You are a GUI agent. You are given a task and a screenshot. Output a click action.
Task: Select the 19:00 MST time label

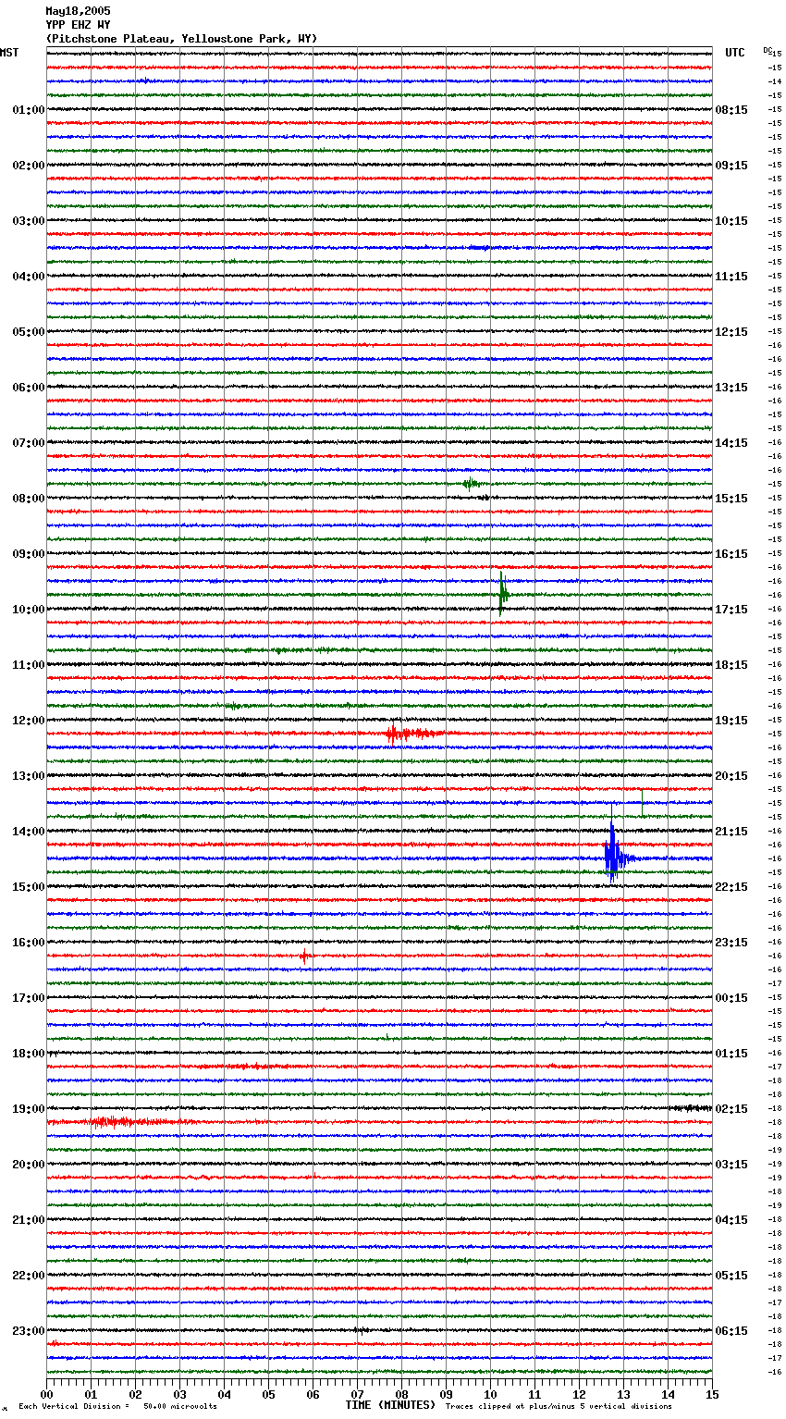(x=28, y=1109)
